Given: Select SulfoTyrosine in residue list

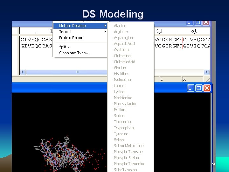Looking at the screenshot, I should point(125,170).
